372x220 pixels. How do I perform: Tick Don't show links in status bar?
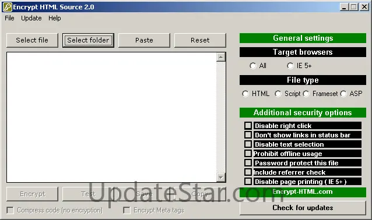point(248,135)
